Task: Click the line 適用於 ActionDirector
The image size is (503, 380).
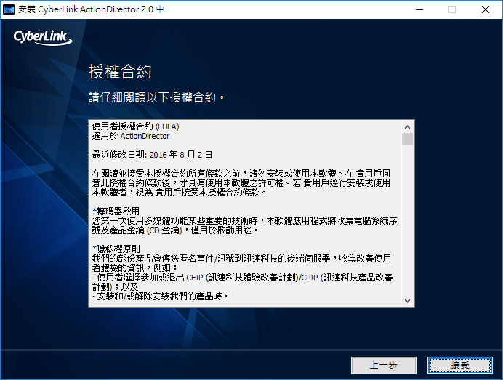Action: (131, 136)
